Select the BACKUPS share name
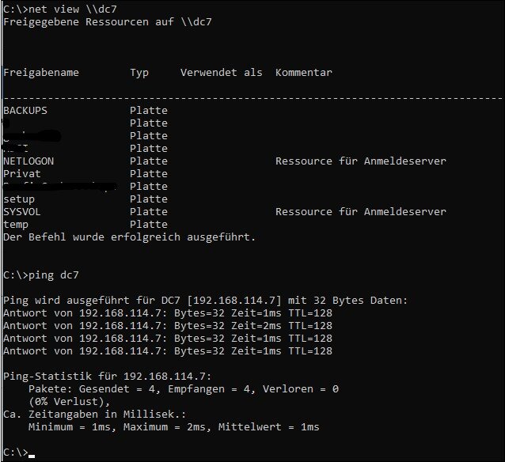Screen dimensions: 505x462 click(25, 111)
